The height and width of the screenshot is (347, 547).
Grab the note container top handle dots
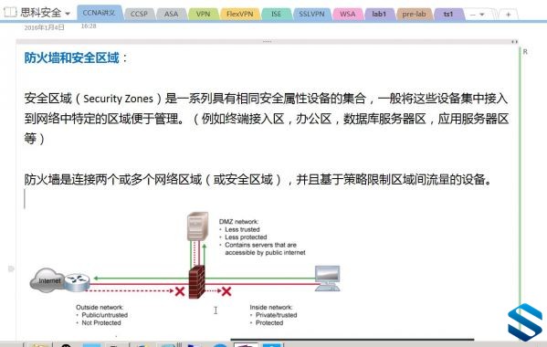click(x=267, y=41)
